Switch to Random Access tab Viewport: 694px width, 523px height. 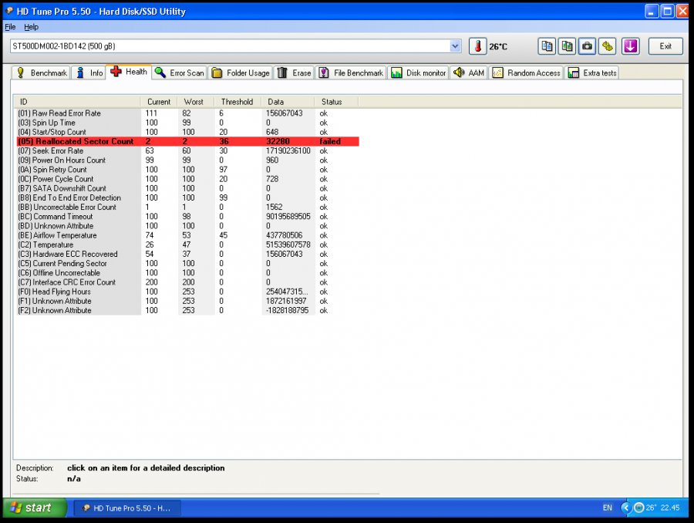tap(526, 73)
